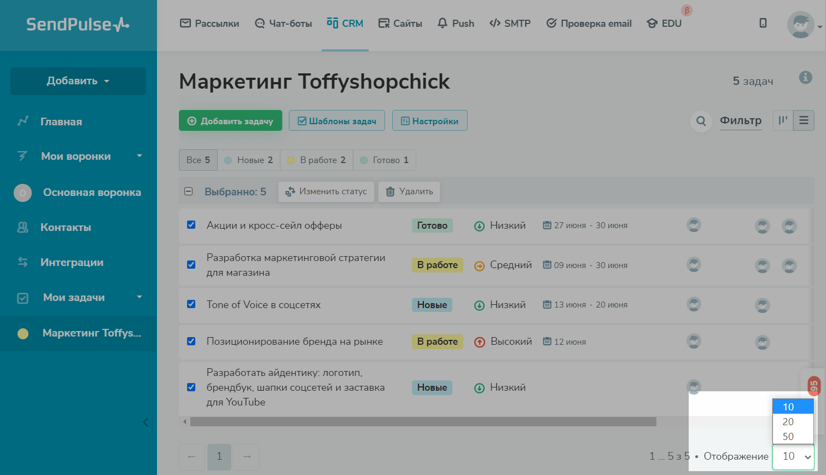Screen dimensions: 826x475
Task: Collapse the left sidebar with chevron
Action: coord(146,422)
